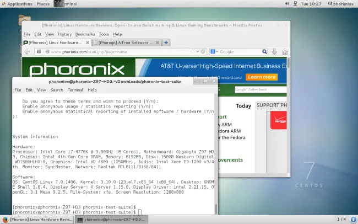This screenshot has width=358, height=224.
Task: Open Firefox Edit menu
Action: coord(37,34)
